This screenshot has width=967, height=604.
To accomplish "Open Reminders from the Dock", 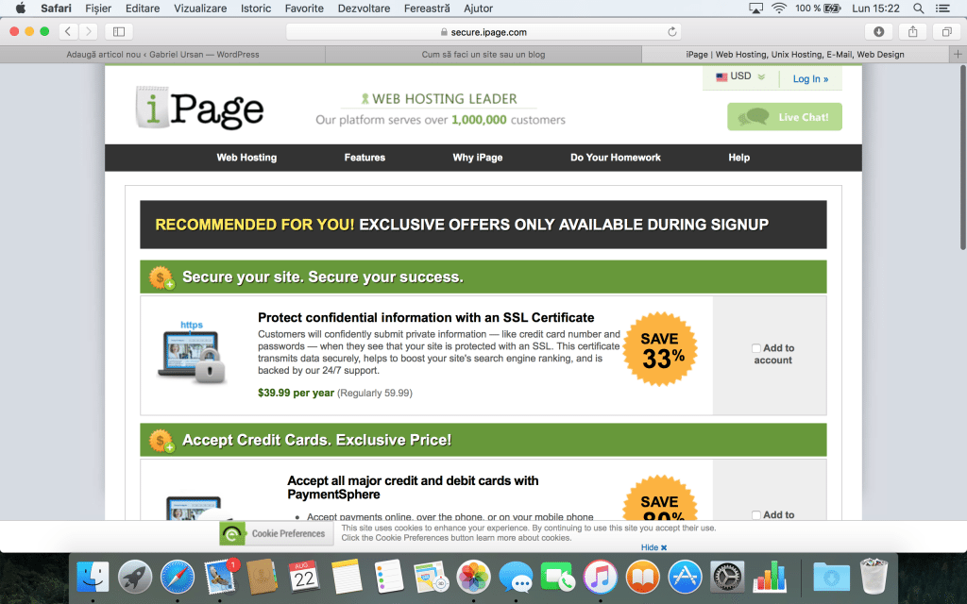I will click(x=389, y=578).
